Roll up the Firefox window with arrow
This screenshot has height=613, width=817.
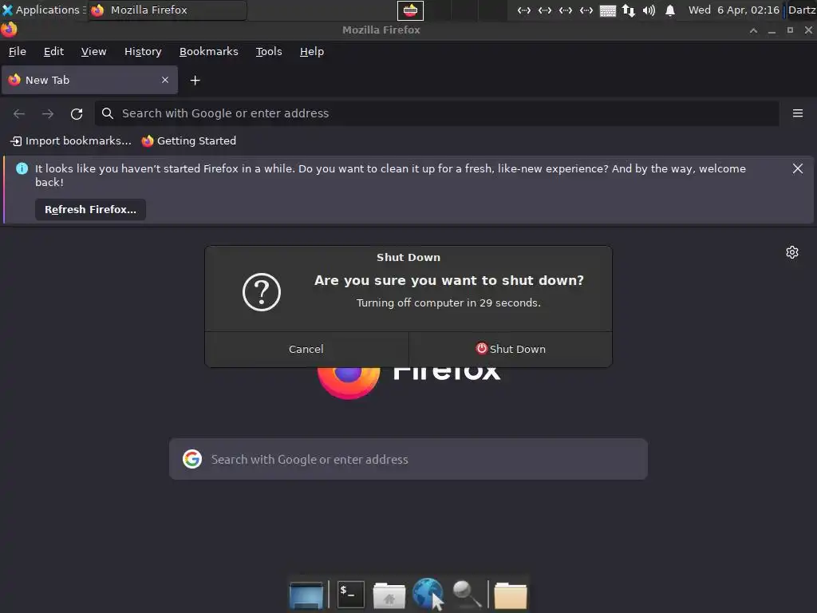tap(753, 30)
